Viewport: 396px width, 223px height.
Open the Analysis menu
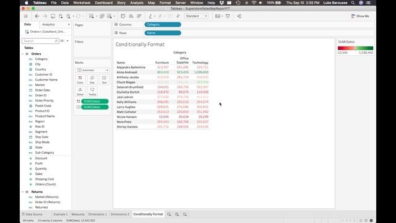tap(137, 2)
